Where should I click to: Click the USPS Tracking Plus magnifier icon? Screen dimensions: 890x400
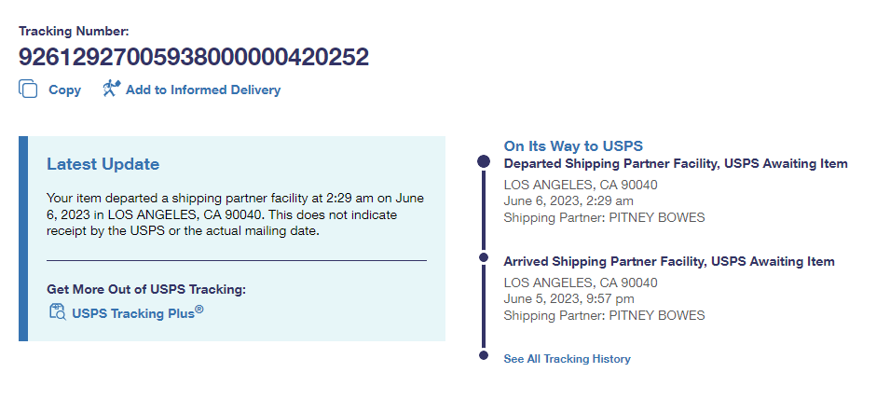pyautogui.click(x=56, y=312)
